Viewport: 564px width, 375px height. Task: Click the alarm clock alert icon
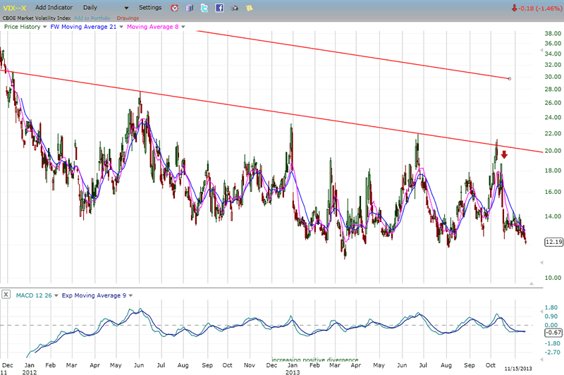click(x=173, y=8)
